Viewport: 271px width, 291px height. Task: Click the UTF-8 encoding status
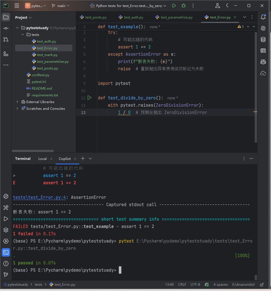click(195, 285)
